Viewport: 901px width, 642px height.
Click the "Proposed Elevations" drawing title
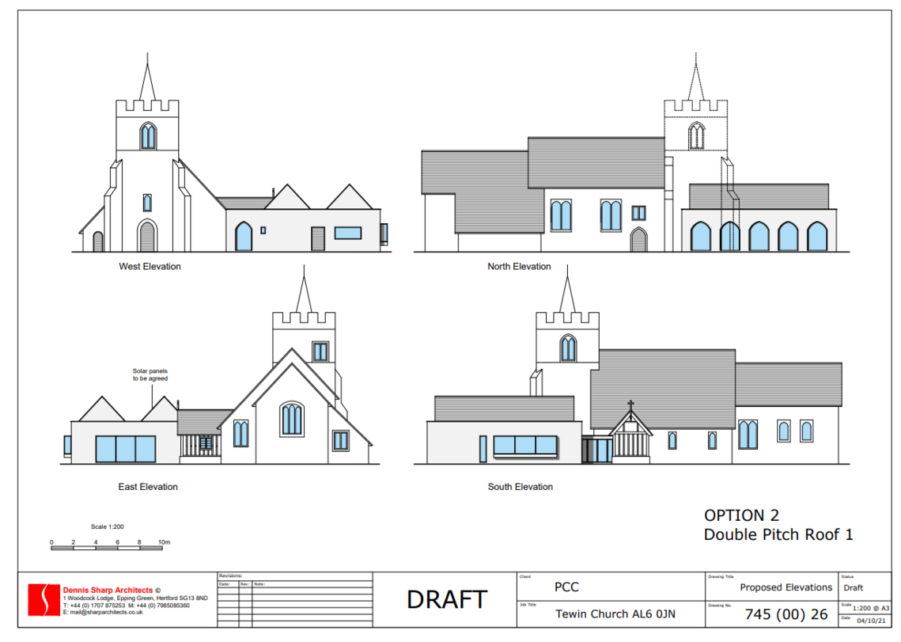786,587
